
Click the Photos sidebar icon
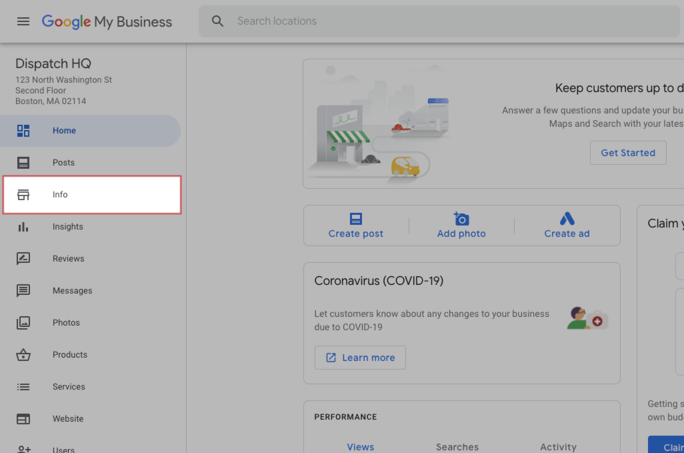[x=23, y=322]
